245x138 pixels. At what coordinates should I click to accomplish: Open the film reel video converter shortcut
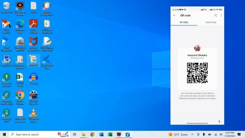click(33, 97)
